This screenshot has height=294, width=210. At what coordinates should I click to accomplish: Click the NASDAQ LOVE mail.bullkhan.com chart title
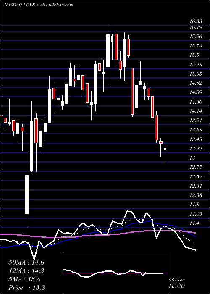[39, 5]
